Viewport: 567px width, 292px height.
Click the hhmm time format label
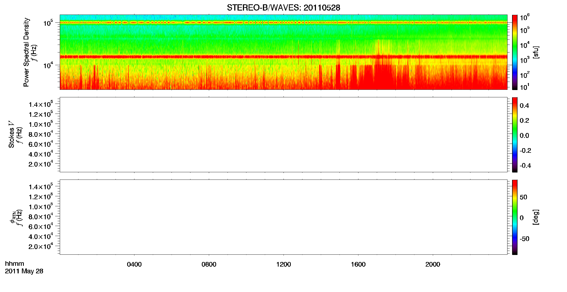point(14,264)
